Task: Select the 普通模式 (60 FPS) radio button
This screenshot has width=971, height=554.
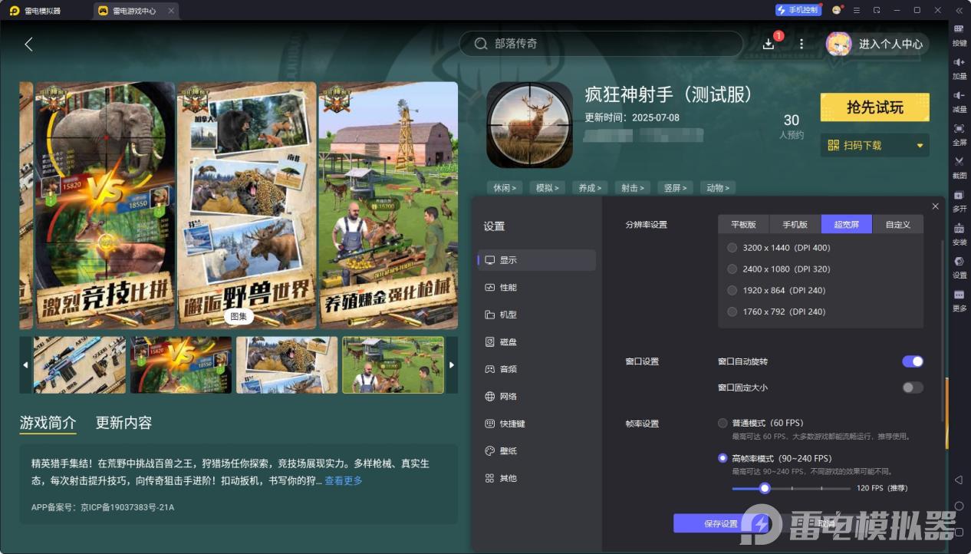Action: point(722,423)
